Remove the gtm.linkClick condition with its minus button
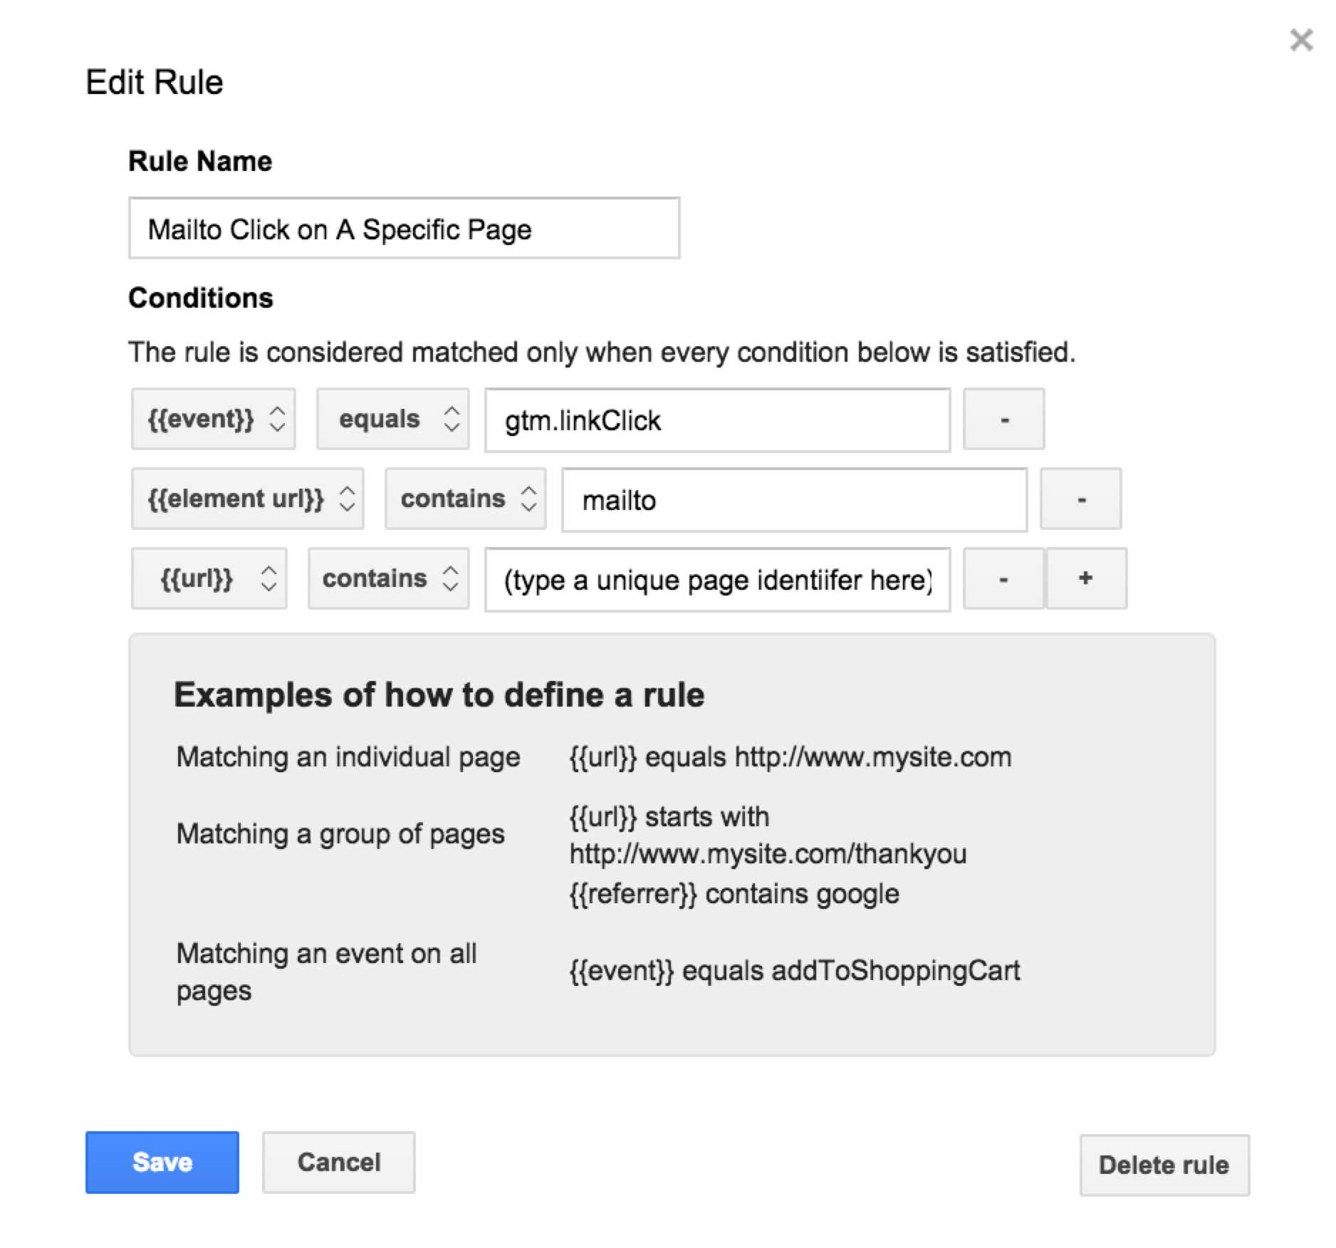This screenshot has height=1248, width=1336. tap(1004, 420)
